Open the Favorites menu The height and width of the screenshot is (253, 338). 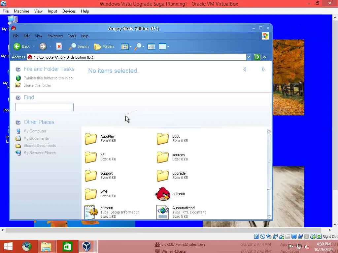[55, 36]
